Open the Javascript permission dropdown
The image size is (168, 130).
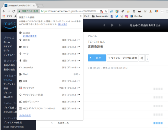71,68
